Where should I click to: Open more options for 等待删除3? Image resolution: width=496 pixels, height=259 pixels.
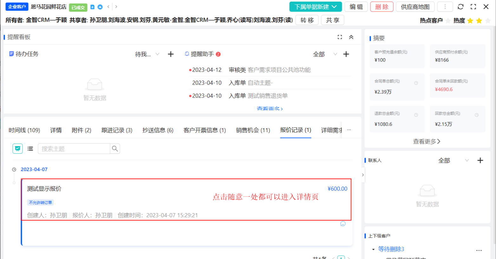(479, 250)
